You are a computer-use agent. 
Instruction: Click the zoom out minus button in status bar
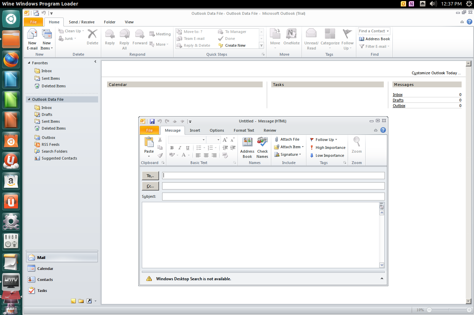429,310
